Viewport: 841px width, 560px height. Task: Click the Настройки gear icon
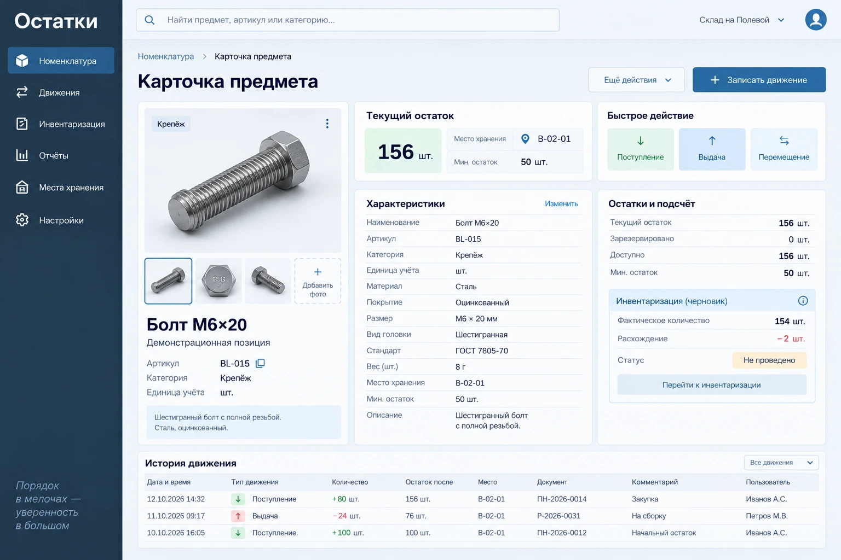point(22,220)
